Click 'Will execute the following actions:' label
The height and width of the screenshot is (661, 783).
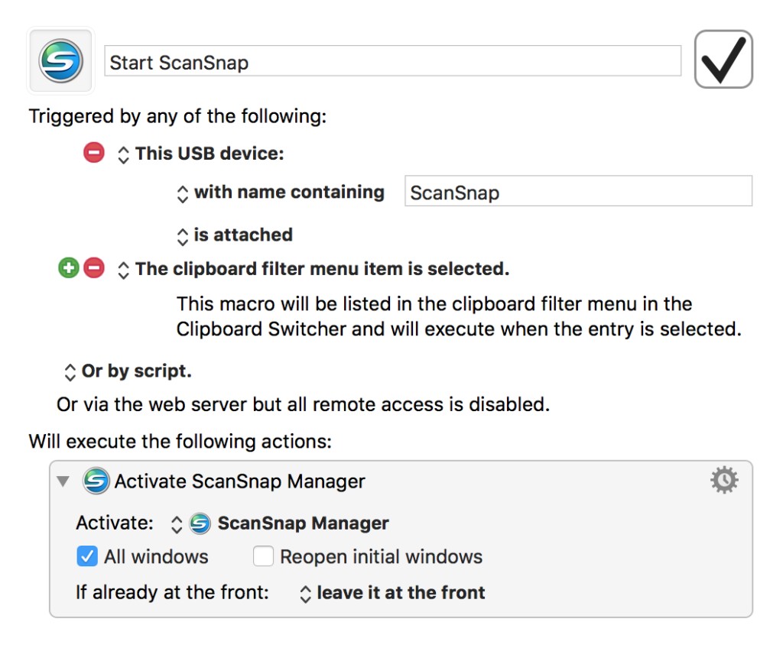pos(180,442)
